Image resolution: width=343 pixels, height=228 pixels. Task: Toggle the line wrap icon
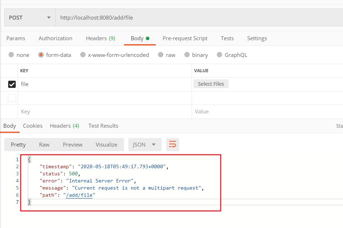point(173,145)
